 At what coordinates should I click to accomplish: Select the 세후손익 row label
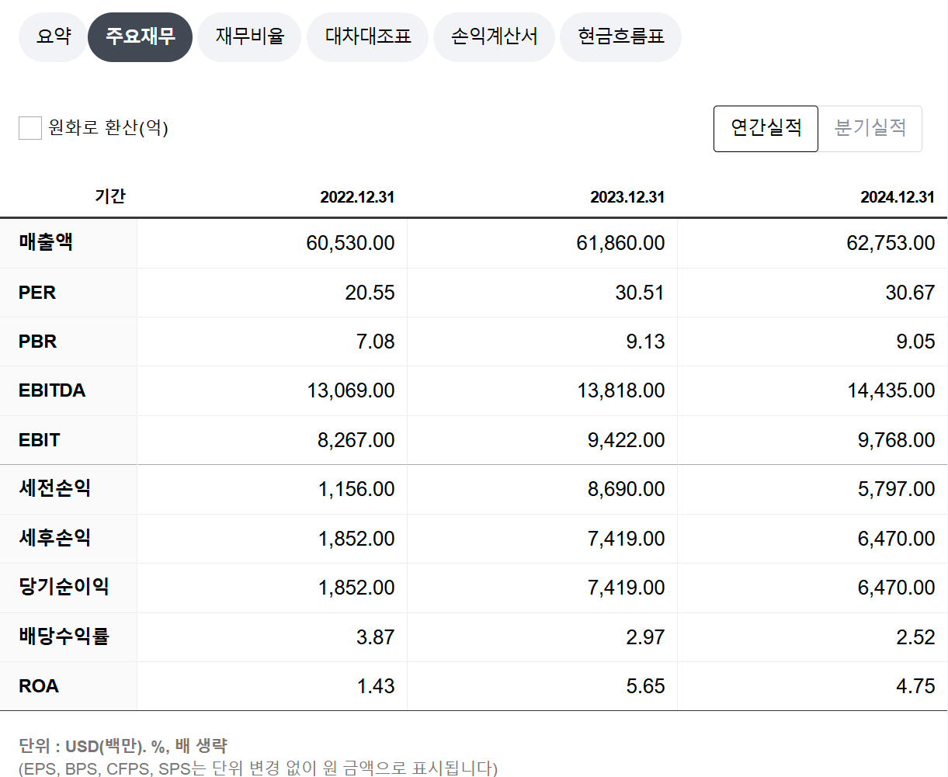tap(54, 538)
